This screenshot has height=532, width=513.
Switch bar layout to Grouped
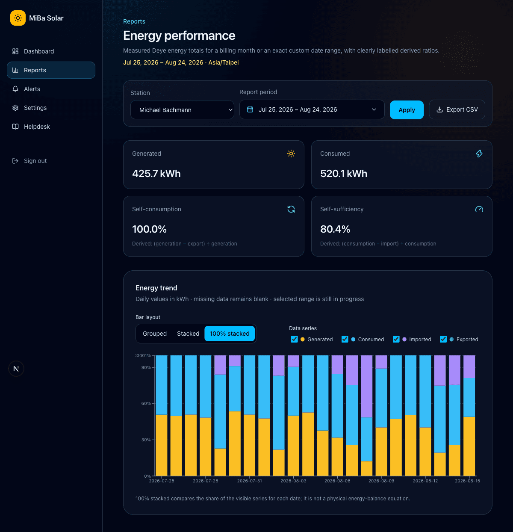click(155, 334)
